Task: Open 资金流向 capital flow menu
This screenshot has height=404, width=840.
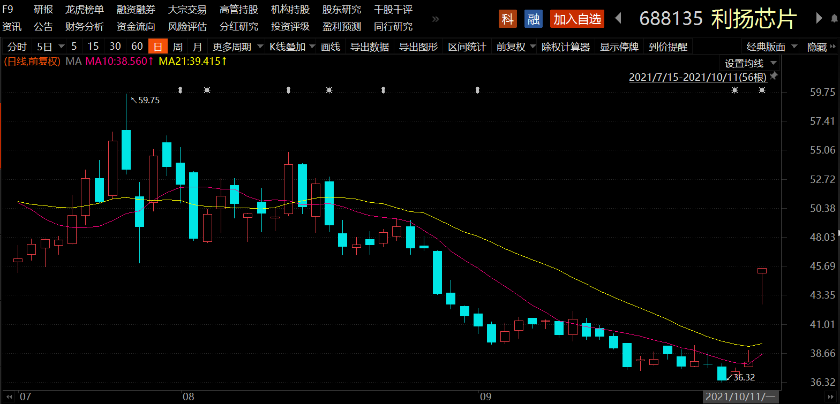Action: (x=136, y=26)
